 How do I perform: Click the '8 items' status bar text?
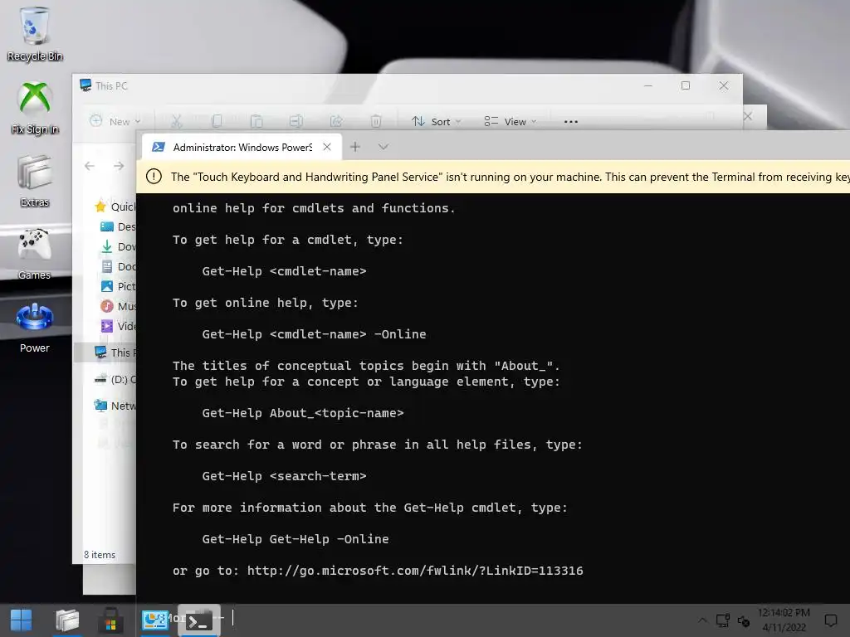click(100, 555)
